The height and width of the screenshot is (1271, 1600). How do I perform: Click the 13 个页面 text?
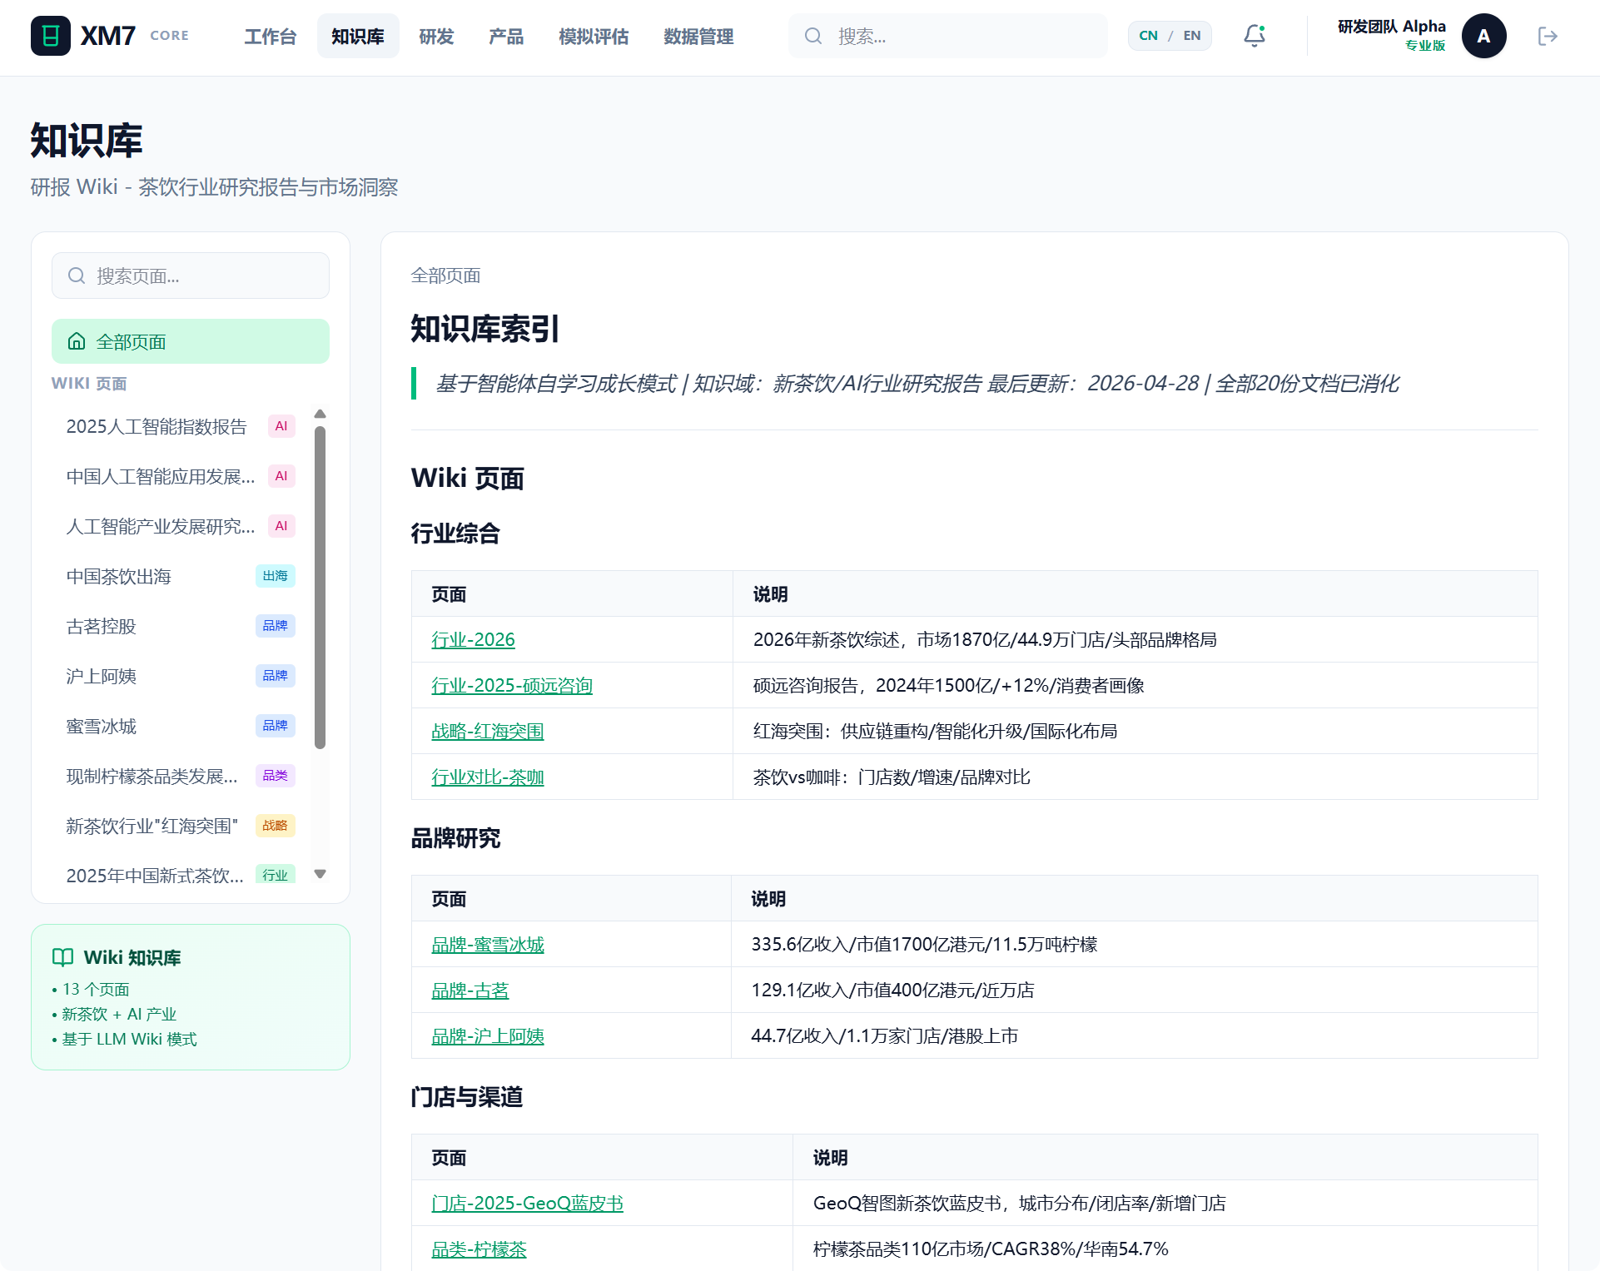pyautogui.click(x=96, y=989)
